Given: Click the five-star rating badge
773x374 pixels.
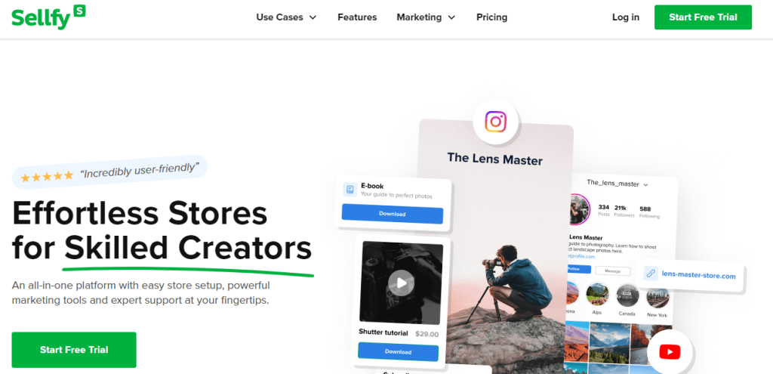Looking at the screenshot, I should point(109,172).
